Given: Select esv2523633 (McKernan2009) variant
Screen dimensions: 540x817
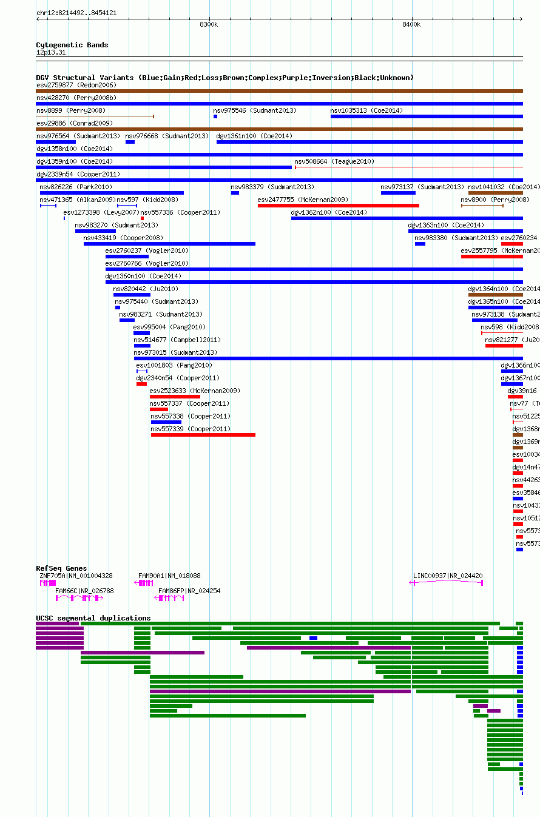Looking at the screenshot, I should point(175,397).
